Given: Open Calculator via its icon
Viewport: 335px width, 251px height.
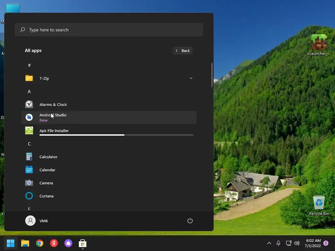Looking at the screenshot, I should click(29, 157).
